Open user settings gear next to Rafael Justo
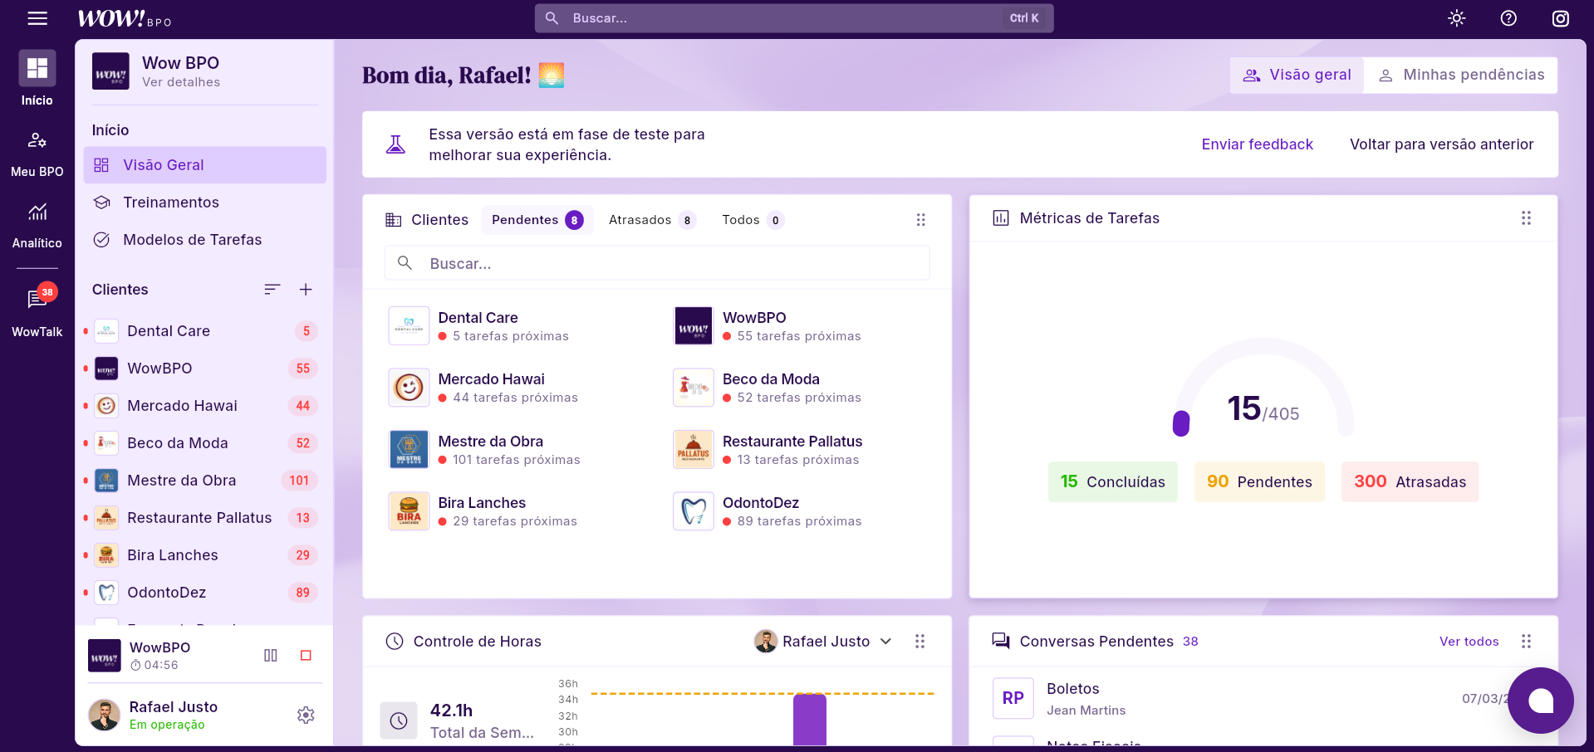Screen dimensions: 1594x752 pos(306,715)
